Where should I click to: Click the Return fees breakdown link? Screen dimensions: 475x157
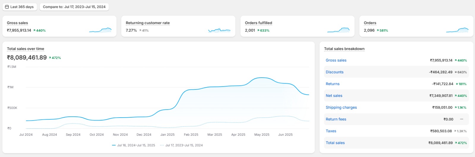point(336,119)
